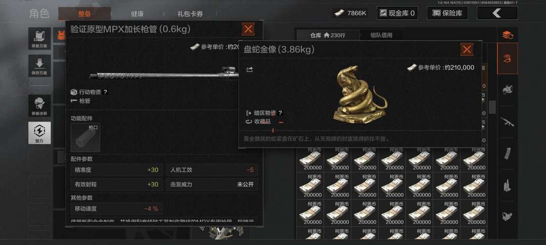Viewport: 546px width, 245px height.
Task: Click the warehouse vertical scrollbar handle
Action: tap(492, 107)
